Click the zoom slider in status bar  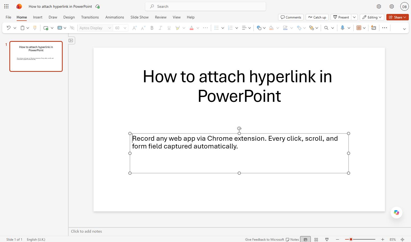[x=360, y=239]
